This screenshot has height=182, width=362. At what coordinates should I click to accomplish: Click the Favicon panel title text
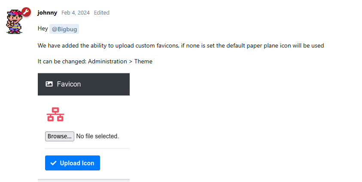[69, 84]
